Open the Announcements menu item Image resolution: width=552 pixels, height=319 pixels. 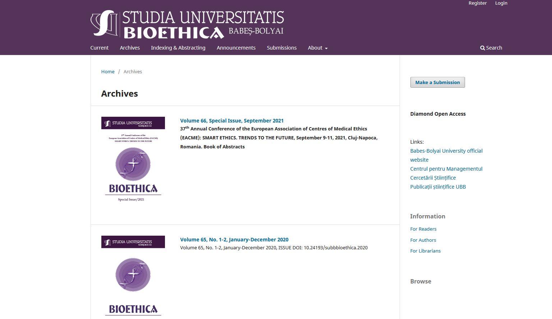pos(236,48)
